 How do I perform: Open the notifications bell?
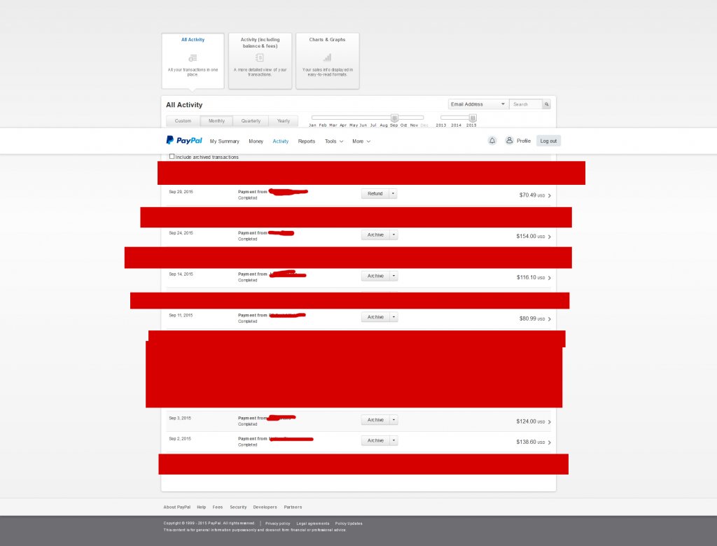(492, 141)
